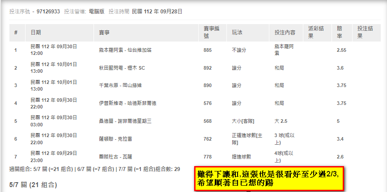387x192 pixels.
Task: Select the 賽事編號 column header
Action: tap(212, 33)
